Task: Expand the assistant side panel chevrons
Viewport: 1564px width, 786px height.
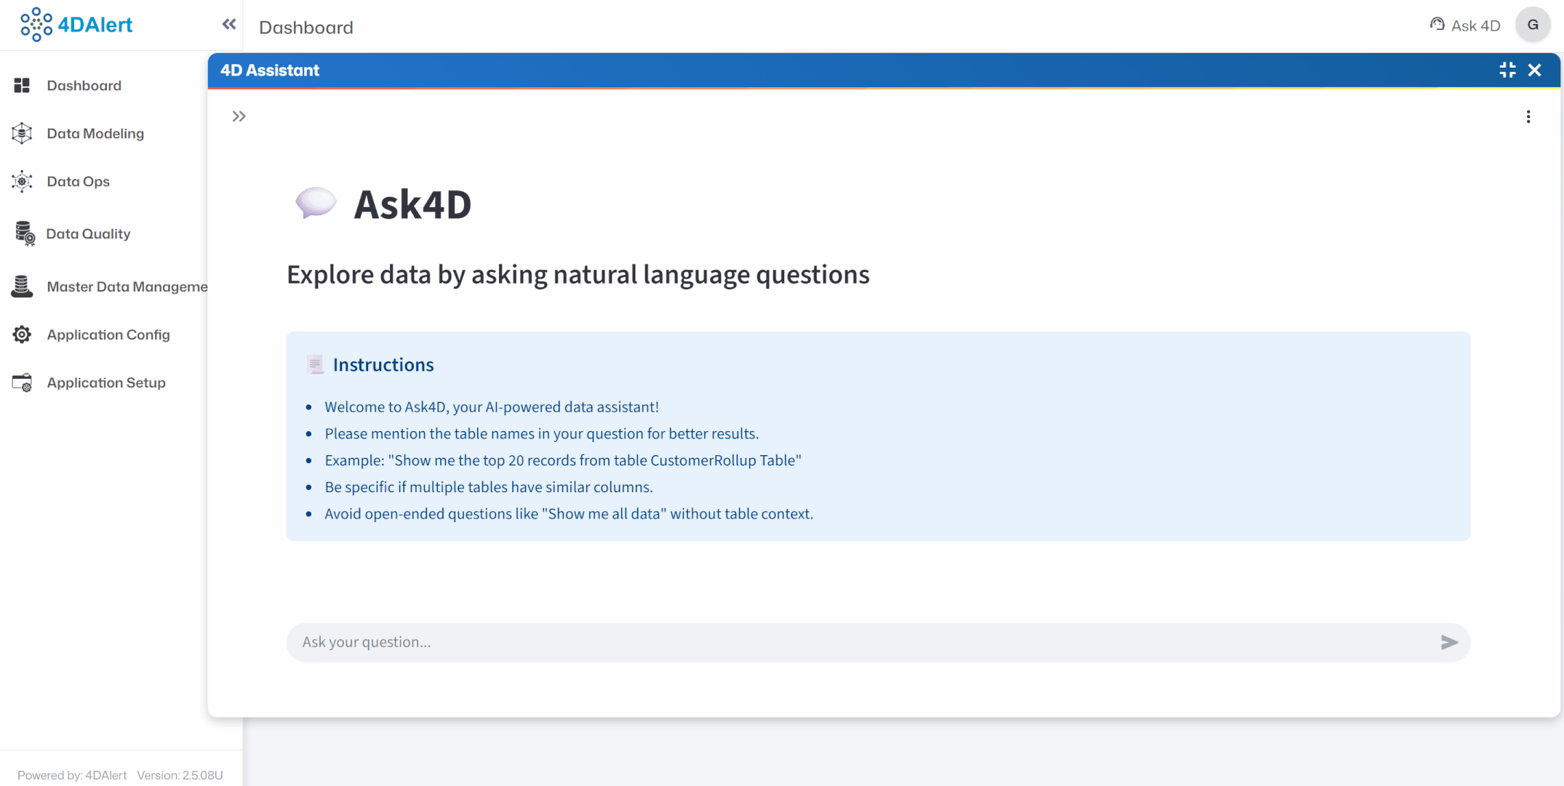Action: click(239, 116)
